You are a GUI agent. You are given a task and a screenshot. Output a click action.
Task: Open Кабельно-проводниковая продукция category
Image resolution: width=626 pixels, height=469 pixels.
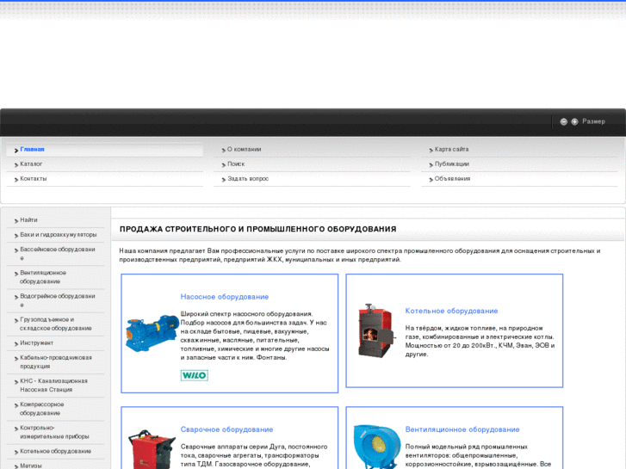pyautogui.click(x=56, y=362)
